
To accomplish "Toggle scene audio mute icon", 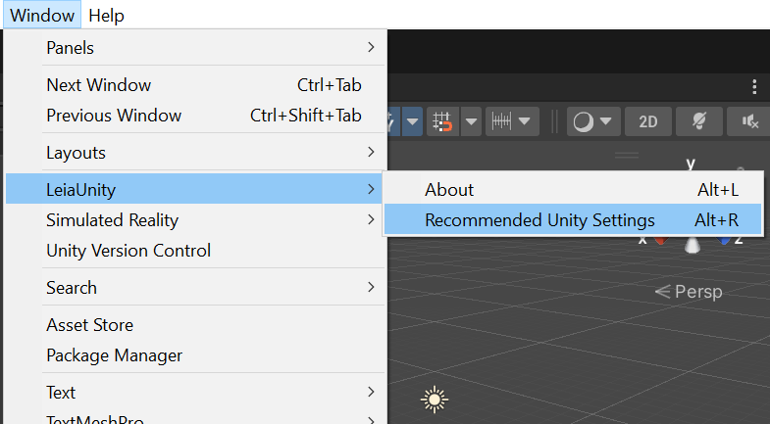I will point(749,121).
